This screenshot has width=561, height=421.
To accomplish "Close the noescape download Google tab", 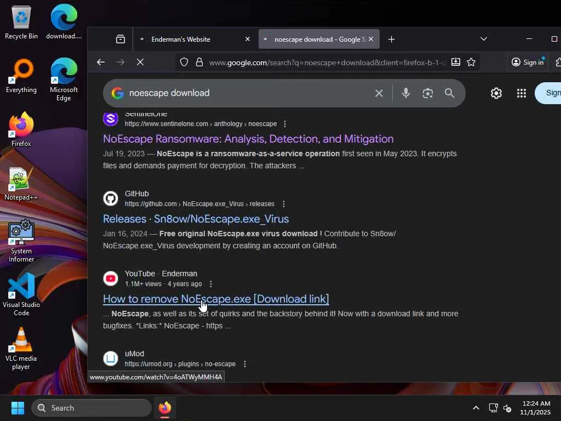I will 371,39.
